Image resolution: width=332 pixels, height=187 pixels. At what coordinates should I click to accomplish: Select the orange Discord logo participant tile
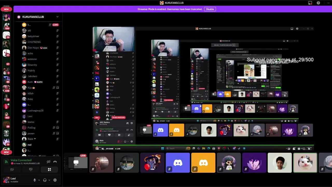point(203,163)
